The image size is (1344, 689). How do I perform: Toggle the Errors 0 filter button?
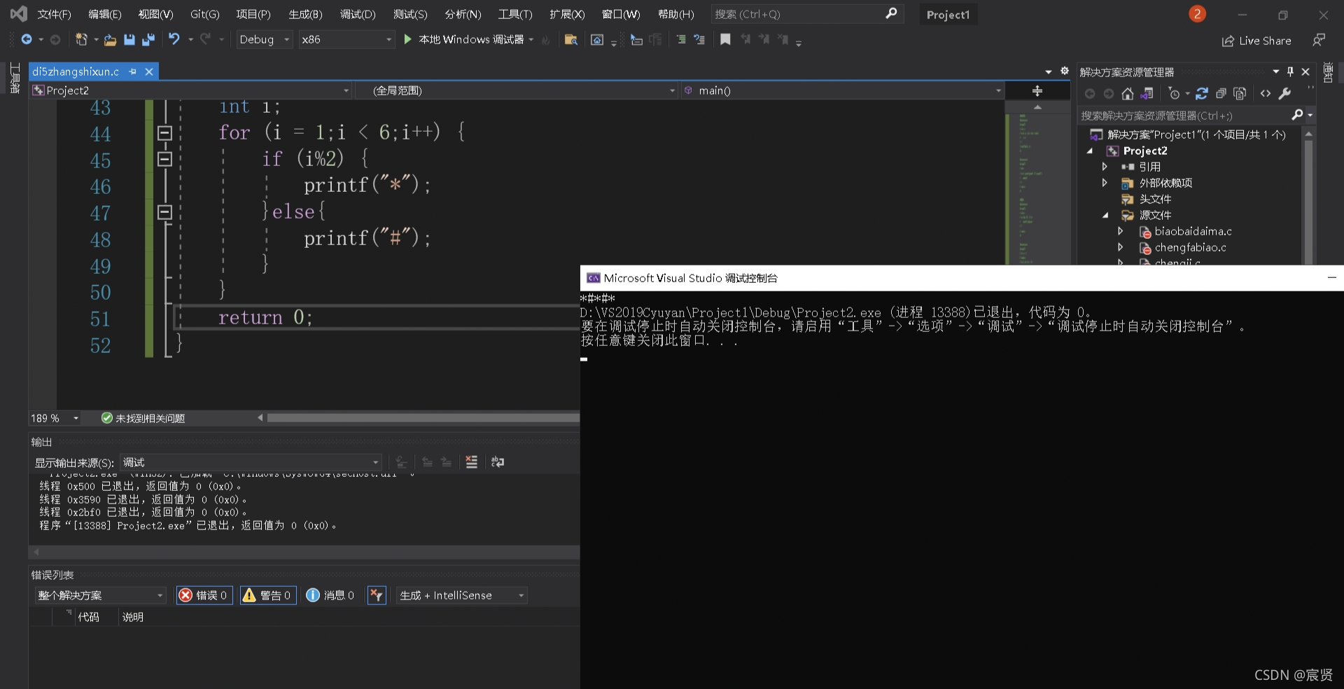204,595
